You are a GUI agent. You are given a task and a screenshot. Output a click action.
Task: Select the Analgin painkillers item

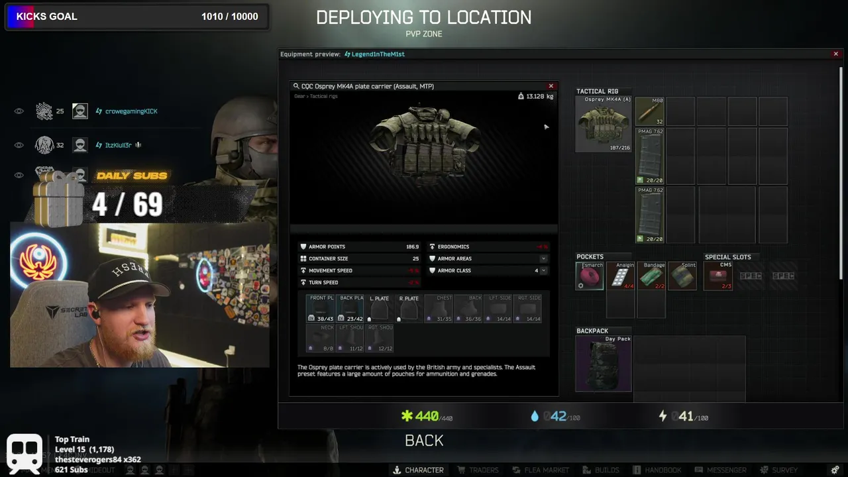(x=621, y=276)
